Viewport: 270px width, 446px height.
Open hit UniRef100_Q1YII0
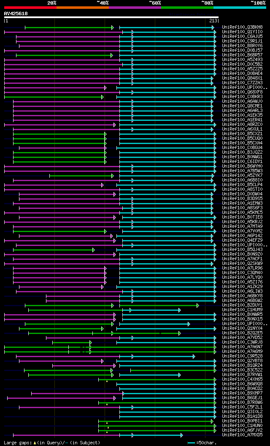[x=243, y=32]
